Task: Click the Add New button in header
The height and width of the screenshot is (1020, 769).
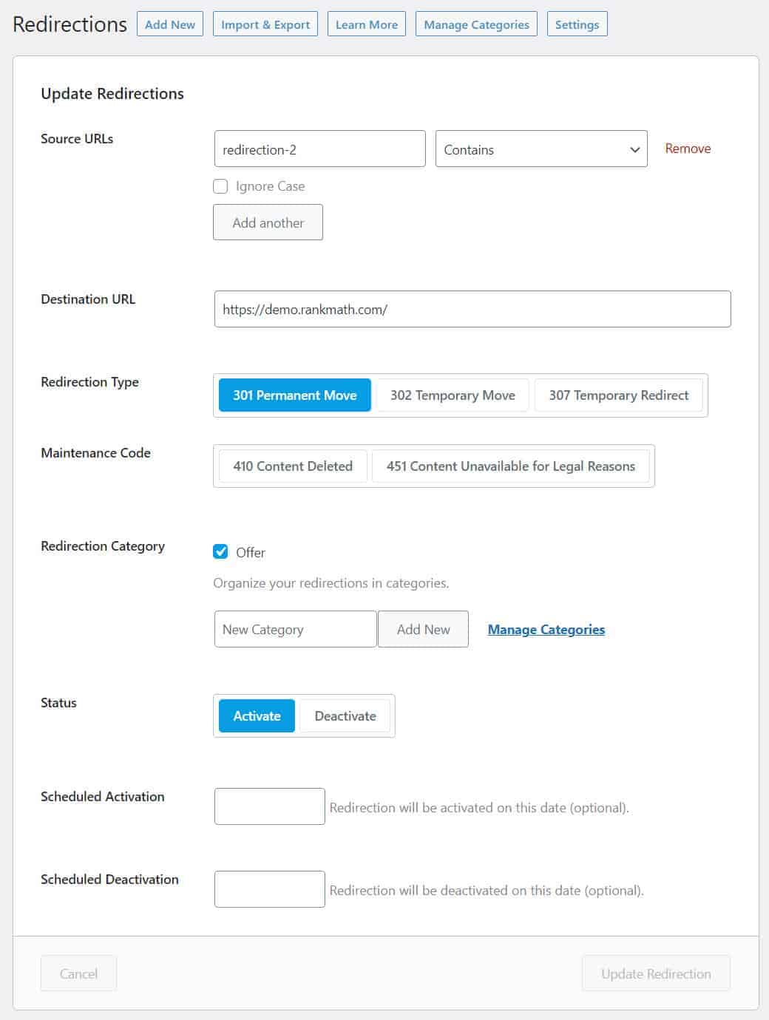Action: (x=169, y=24)
